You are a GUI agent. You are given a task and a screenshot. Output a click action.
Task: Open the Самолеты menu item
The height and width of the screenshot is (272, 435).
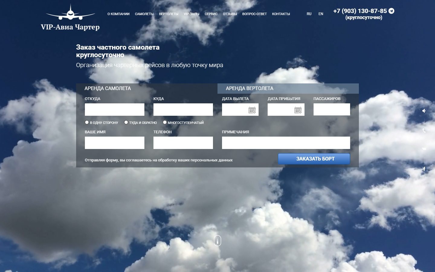pos(144,14)
